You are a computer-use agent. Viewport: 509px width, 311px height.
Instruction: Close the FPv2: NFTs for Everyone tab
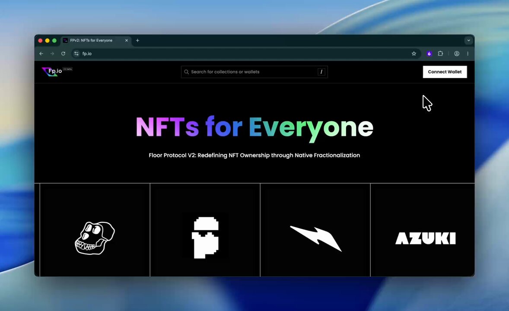pyautogui.click(x=127, y=41)
